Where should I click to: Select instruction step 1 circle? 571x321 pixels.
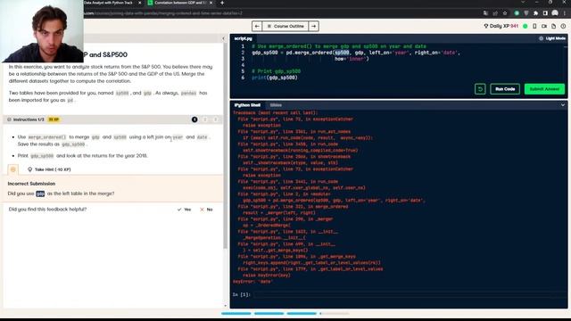click(194, 119)
